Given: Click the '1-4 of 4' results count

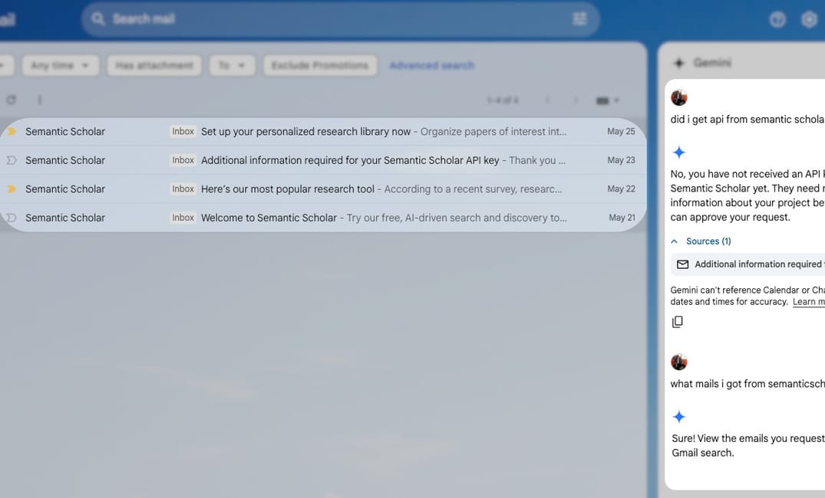Looking at the screenshot, I should pos(503,100).
